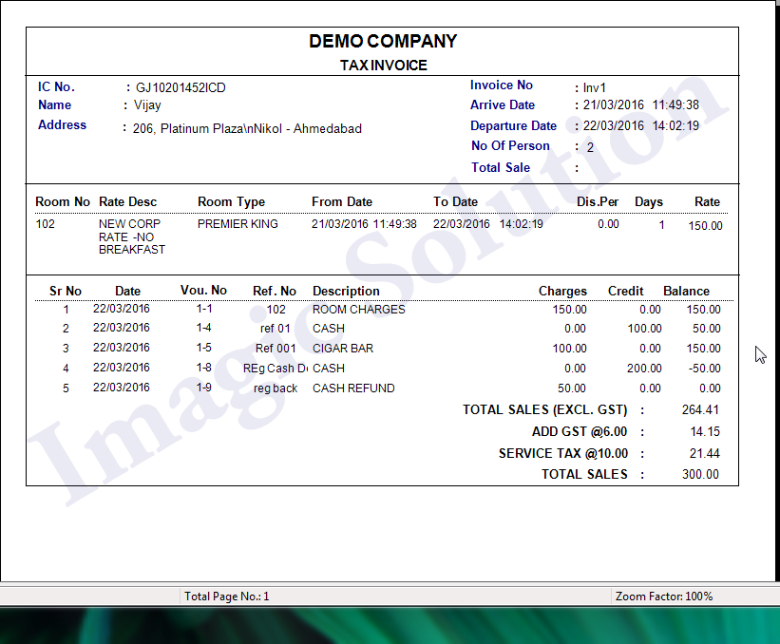Click final total sales 300.00
The image size is (780, 644).
click(x=700, y=474)
